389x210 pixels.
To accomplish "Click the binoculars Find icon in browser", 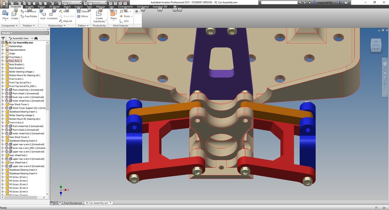I will click(x=36, y=38).
